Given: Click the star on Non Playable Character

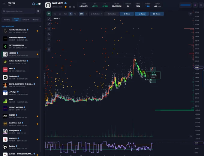Looking at the screenshot, I should (x=37, y=31).
